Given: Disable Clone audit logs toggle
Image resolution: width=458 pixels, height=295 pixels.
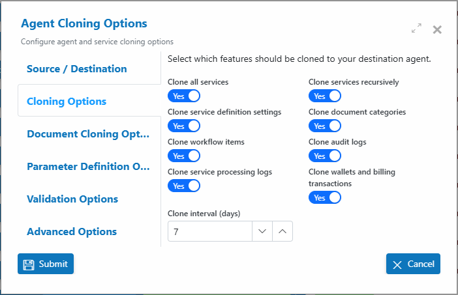Looking at the screenshot, I should point(325,156).
